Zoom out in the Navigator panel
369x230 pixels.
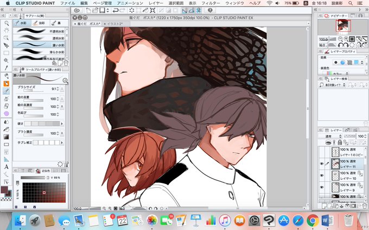[340, 39]
